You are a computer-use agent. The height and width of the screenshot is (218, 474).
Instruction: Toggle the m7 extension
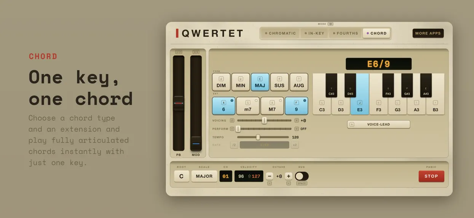(248, 106)
